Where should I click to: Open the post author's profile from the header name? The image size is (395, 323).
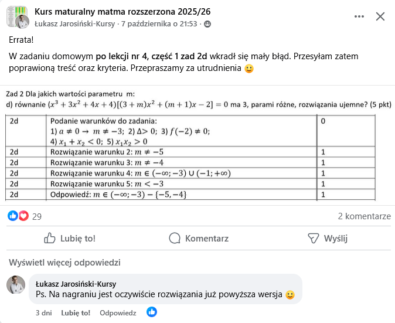pyautogui.click(x=76, y=24)
